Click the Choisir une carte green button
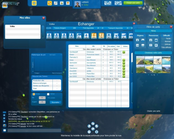This screenshot has width=174, height=139. tap(133, 3)
